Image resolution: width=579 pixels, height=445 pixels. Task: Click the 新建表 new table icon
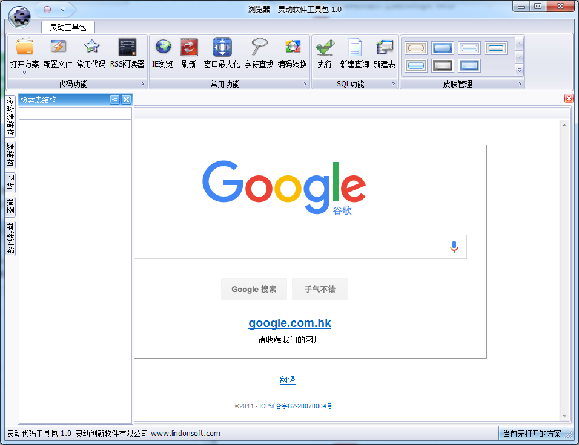coord(385,47)
